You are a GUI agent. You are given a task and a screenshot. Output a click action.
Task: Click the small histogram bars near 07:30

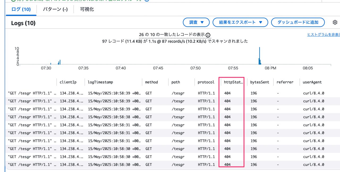pos(59,62)
